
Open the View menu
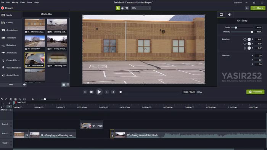pyautogui.click(x=22, y=2)
